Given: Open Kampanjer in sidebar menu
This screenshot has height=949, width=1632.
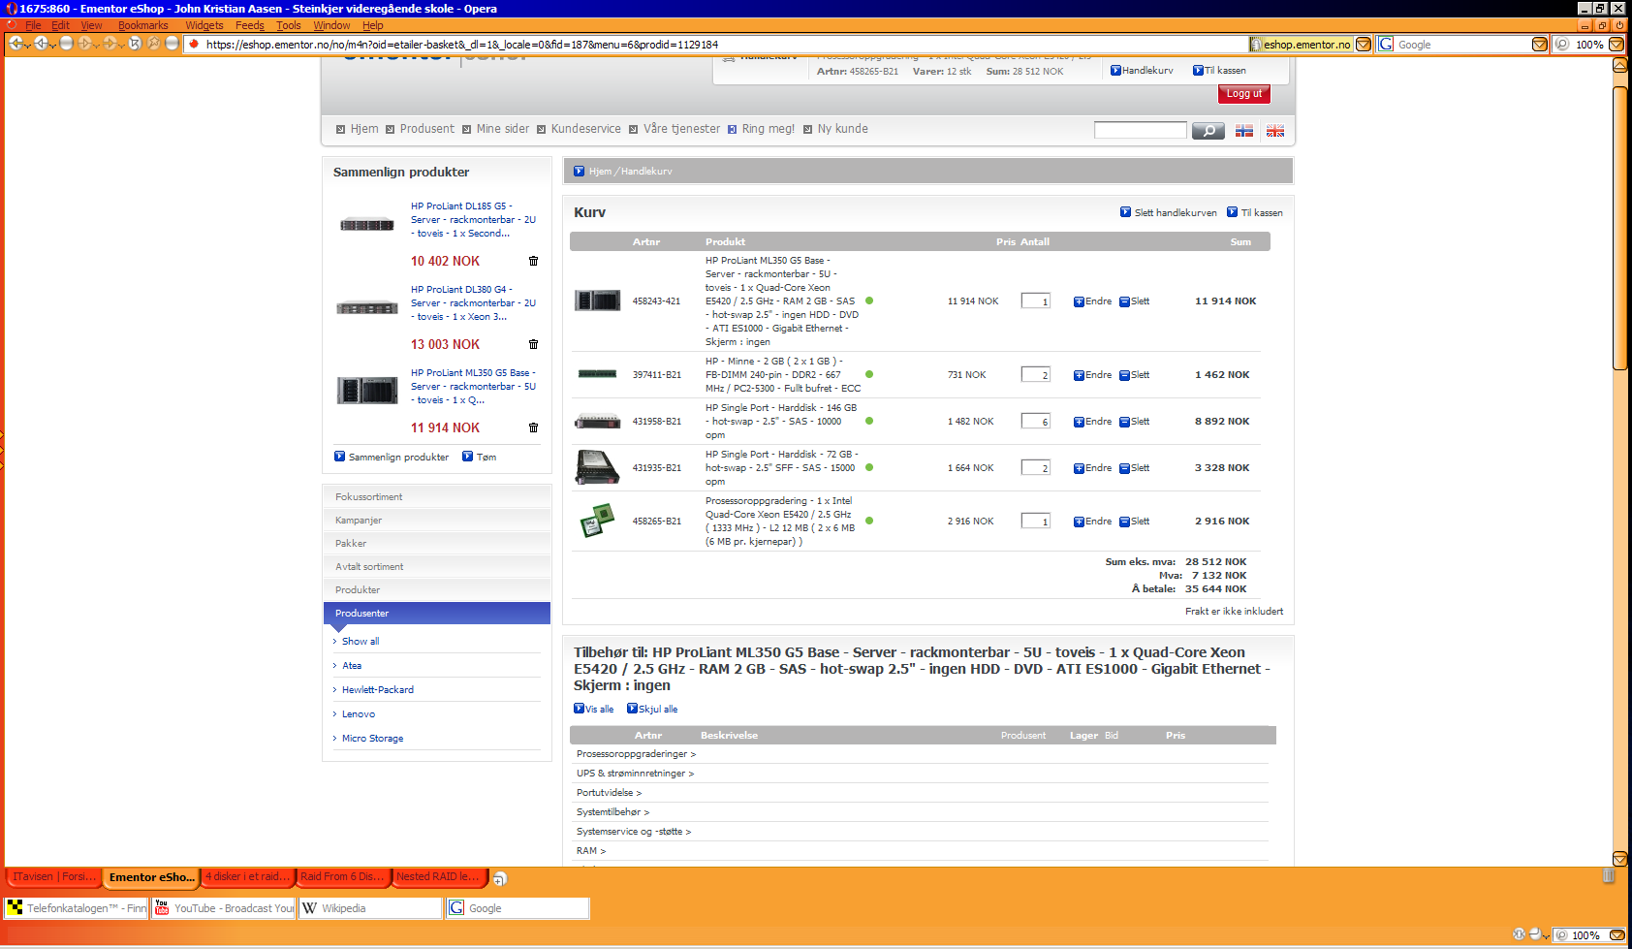Looking at the screenshot, I should (x=437, y=520).
